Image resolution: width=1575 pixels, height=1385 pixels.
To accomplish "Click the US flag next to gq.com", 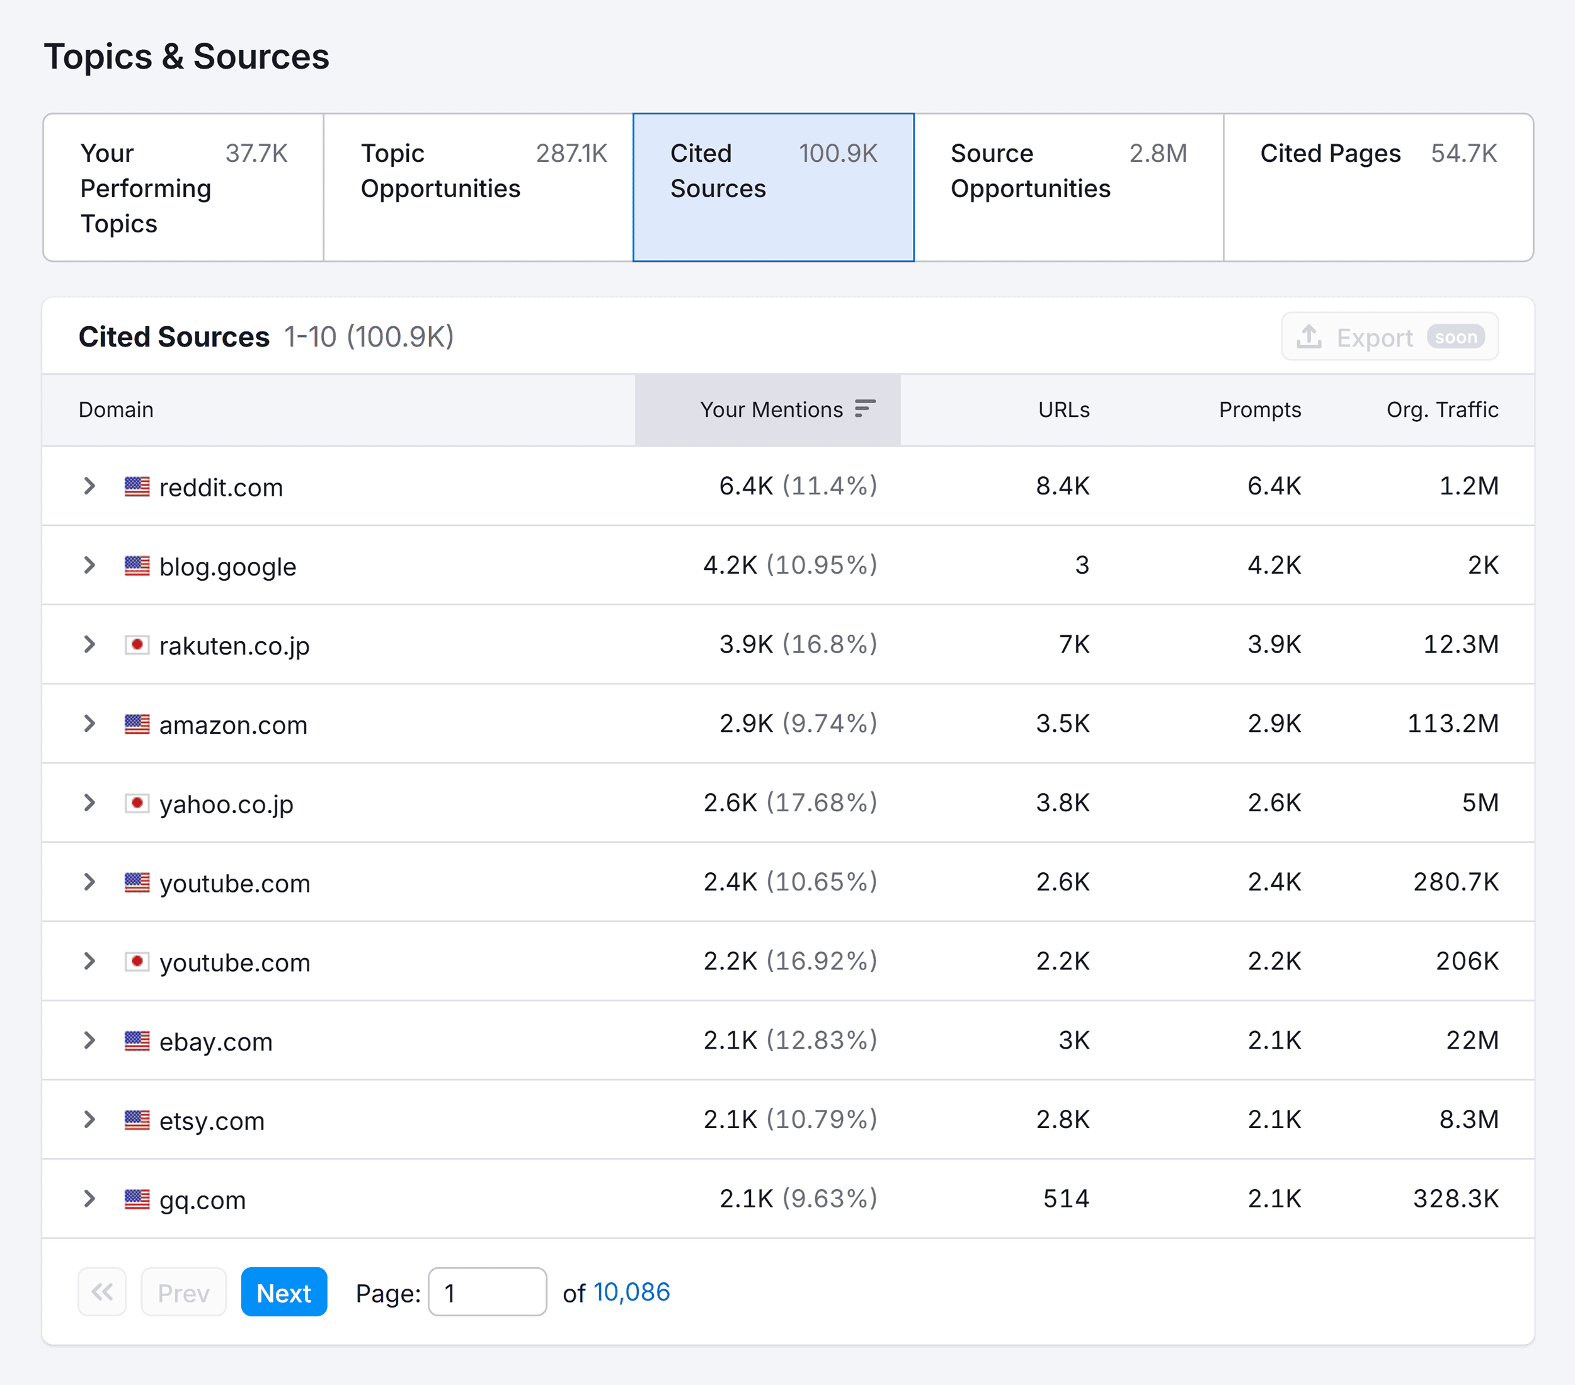I will (137, 1199).
